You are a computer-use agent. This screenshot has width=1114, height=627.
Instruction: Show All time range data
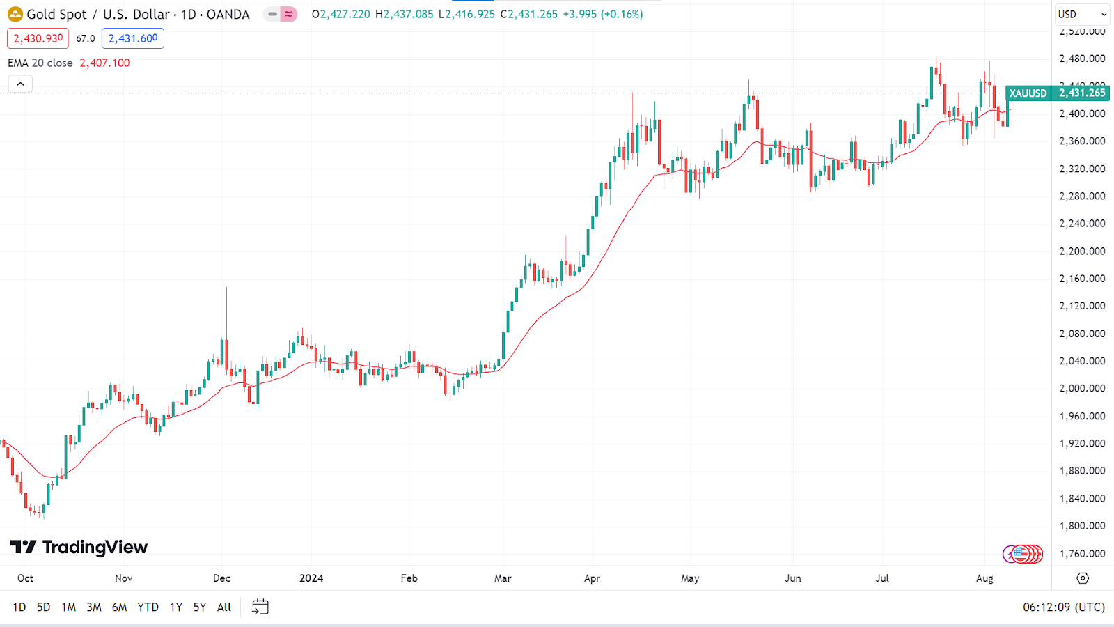tap(223, 607)
